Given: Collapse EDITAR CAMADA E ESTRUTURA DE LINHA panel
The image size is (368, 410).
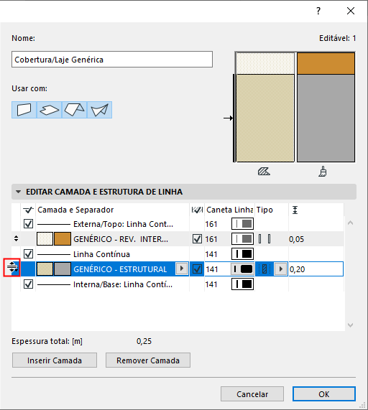Looking at the screenshot, I should [x=18, y=192].
